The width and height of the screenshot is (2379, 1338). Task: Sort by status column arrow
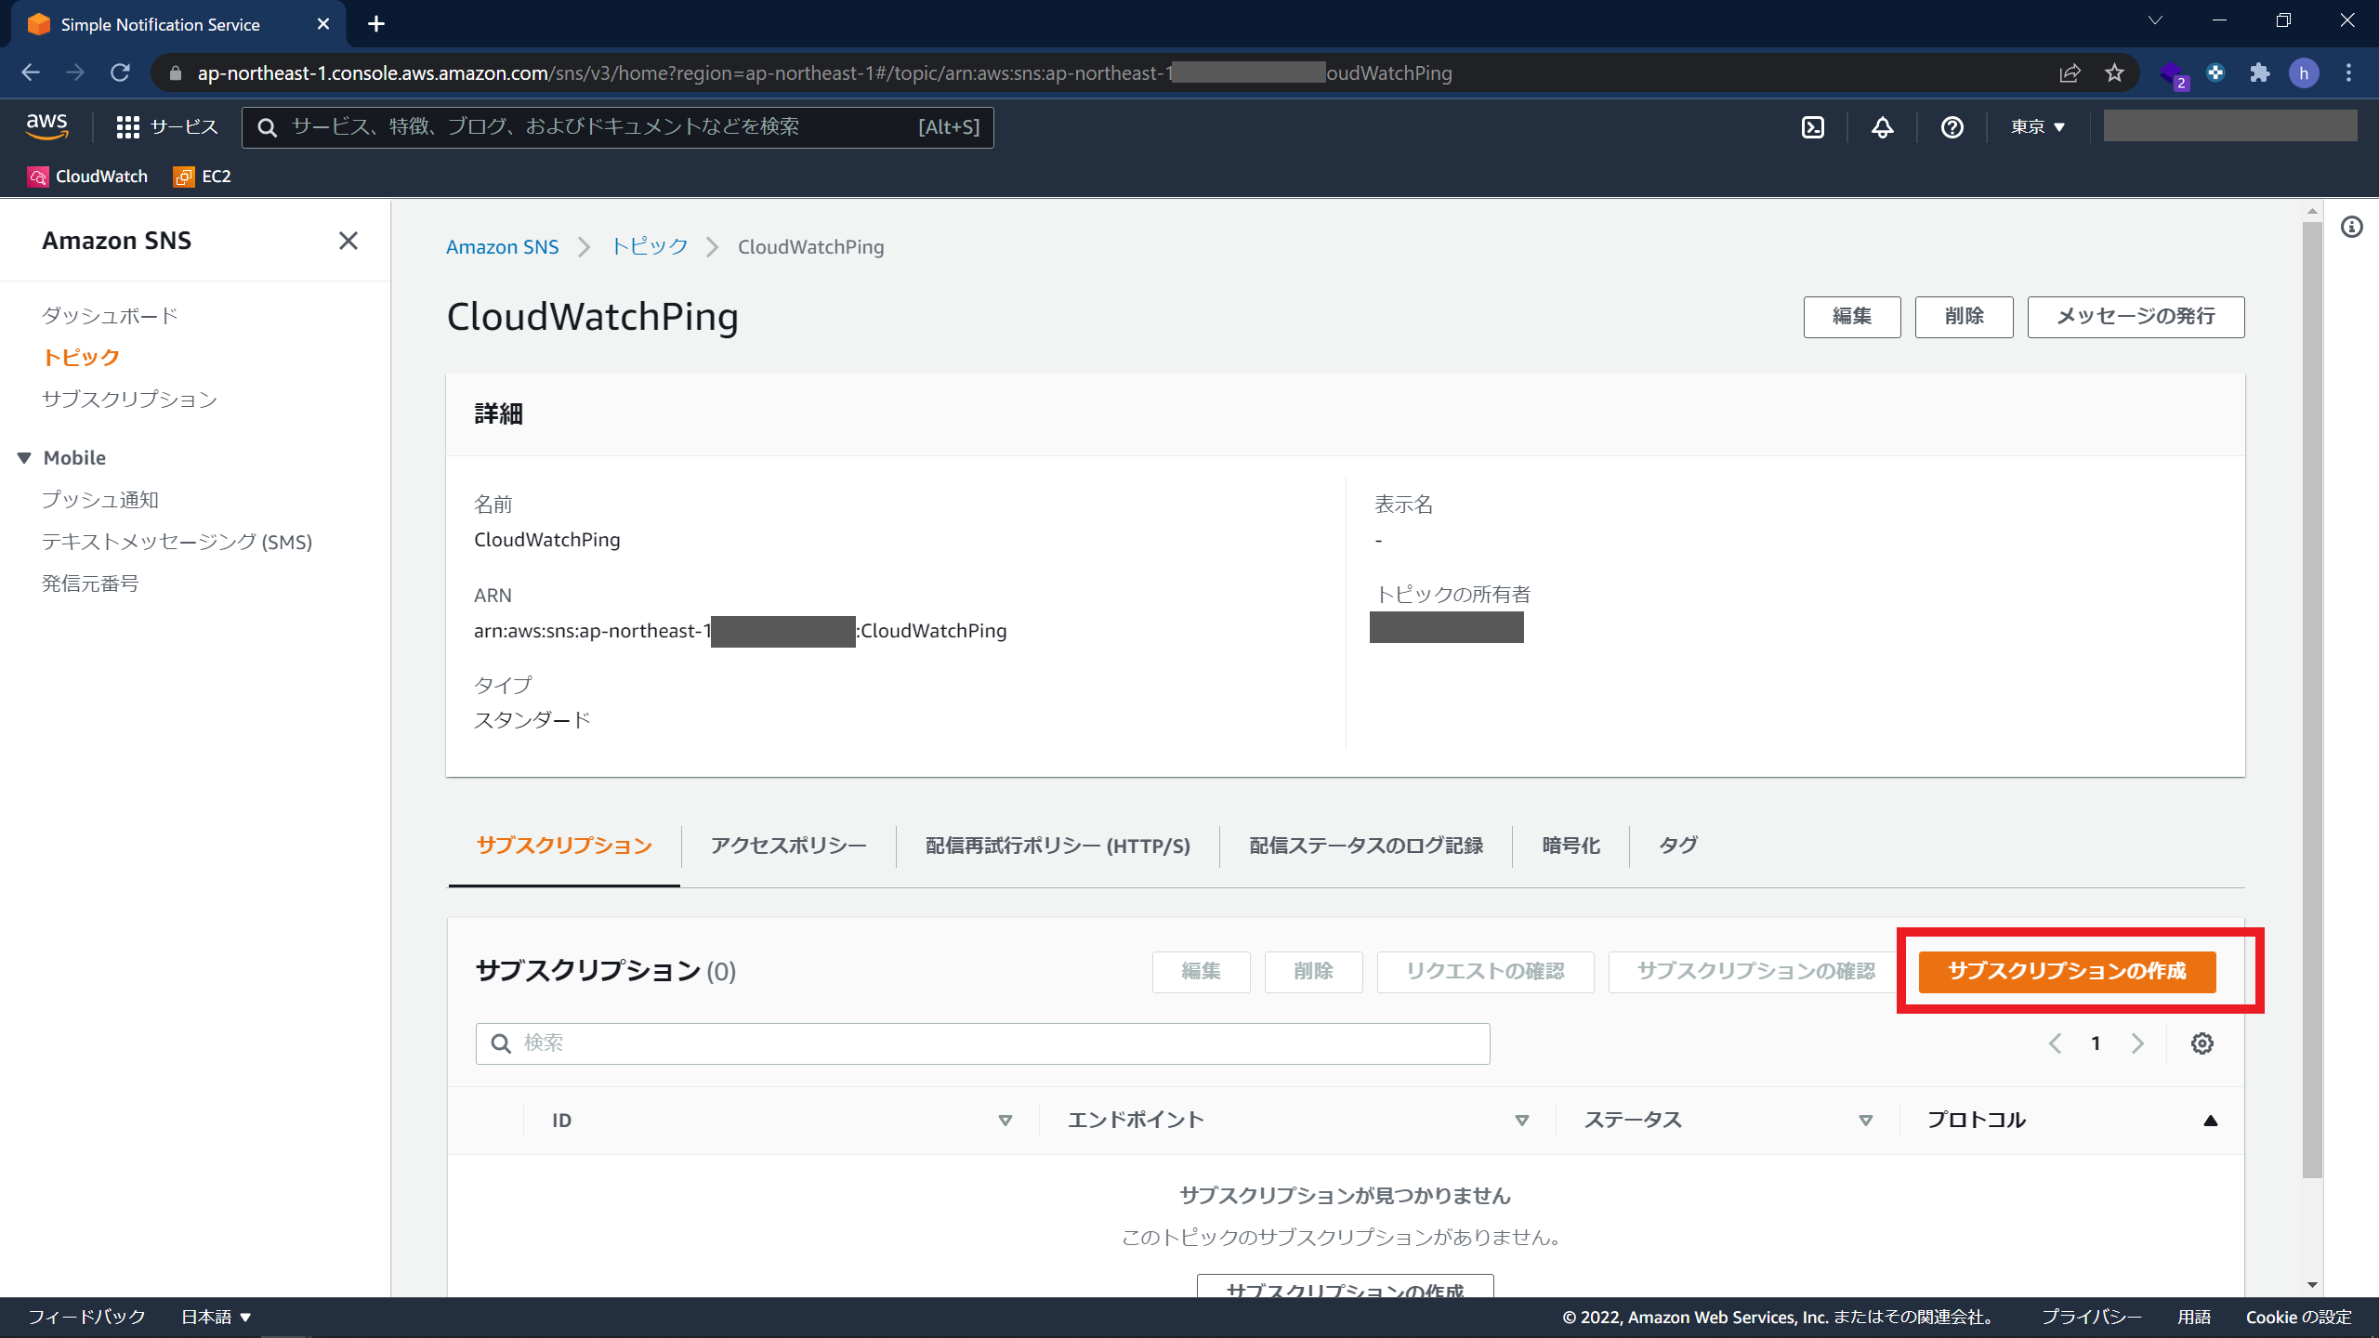coord(1865,1121)
